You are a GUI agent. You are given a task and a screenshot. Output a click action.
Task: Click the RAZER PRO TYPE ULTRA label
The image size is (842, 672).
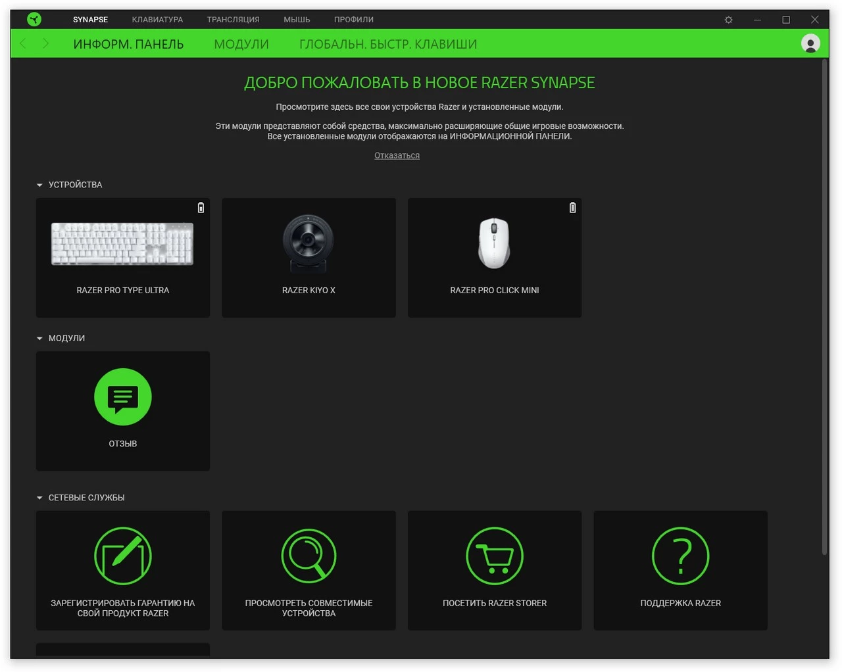(123, 291)
